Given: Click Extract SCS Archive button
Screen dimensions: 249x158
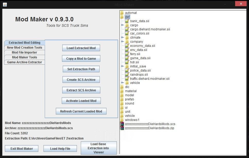Looking at the screenshot, I should (x=81, y=90).
